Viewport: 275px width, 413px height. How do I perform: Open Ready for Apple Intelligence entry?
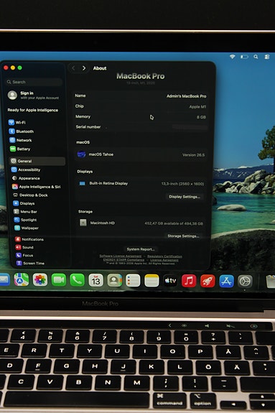[x=32, y=110]
